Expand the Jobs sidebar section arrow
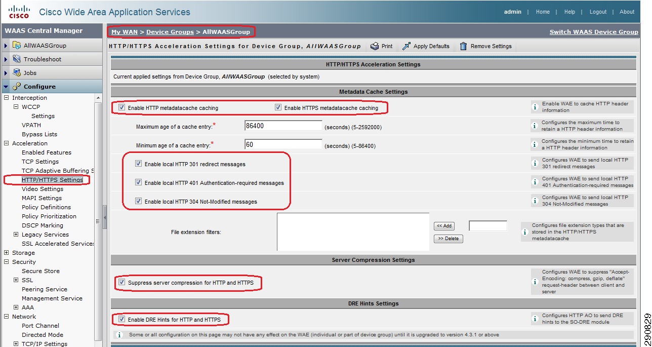The height and width of the screenshot is (347, 652). 6,73
